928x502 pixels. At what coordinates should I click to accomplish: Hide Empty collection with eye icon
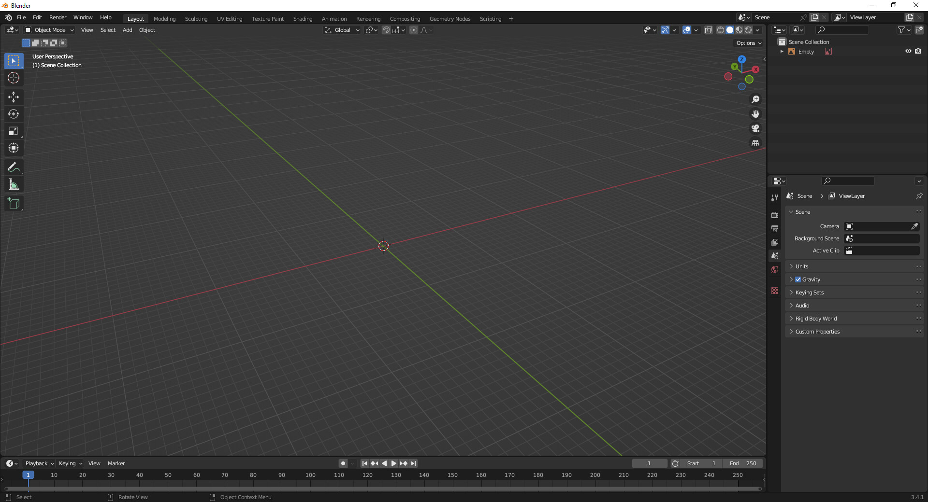point(908,51)
